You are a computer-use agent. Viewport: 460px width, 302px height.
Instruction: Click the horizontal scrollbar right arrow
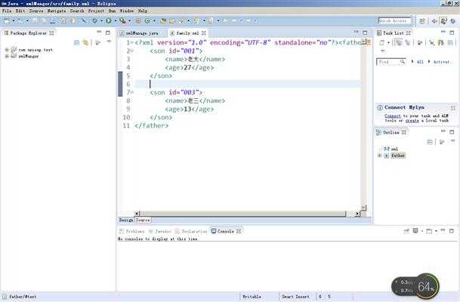357,214
